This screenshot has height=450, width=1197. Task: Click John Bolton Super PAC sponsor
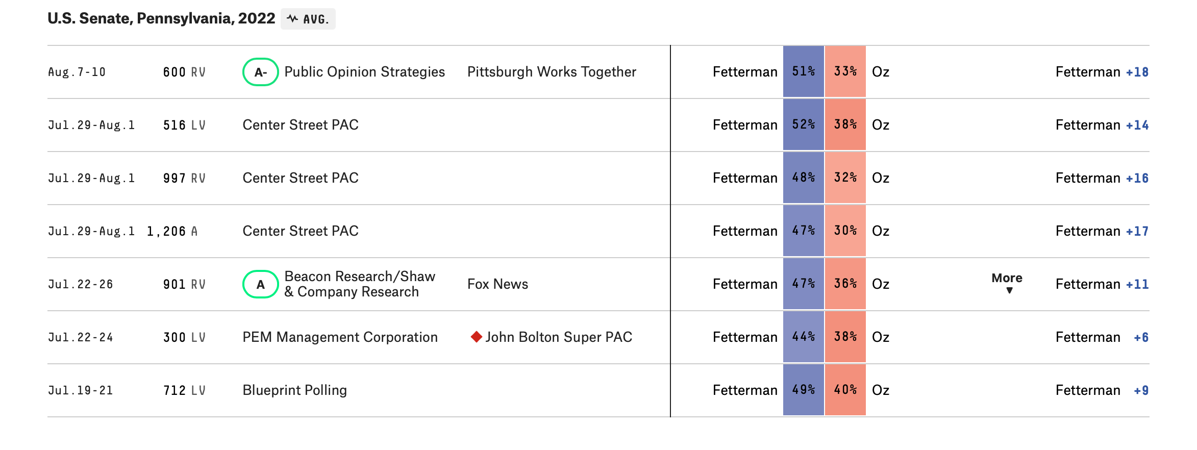[559, 337]
